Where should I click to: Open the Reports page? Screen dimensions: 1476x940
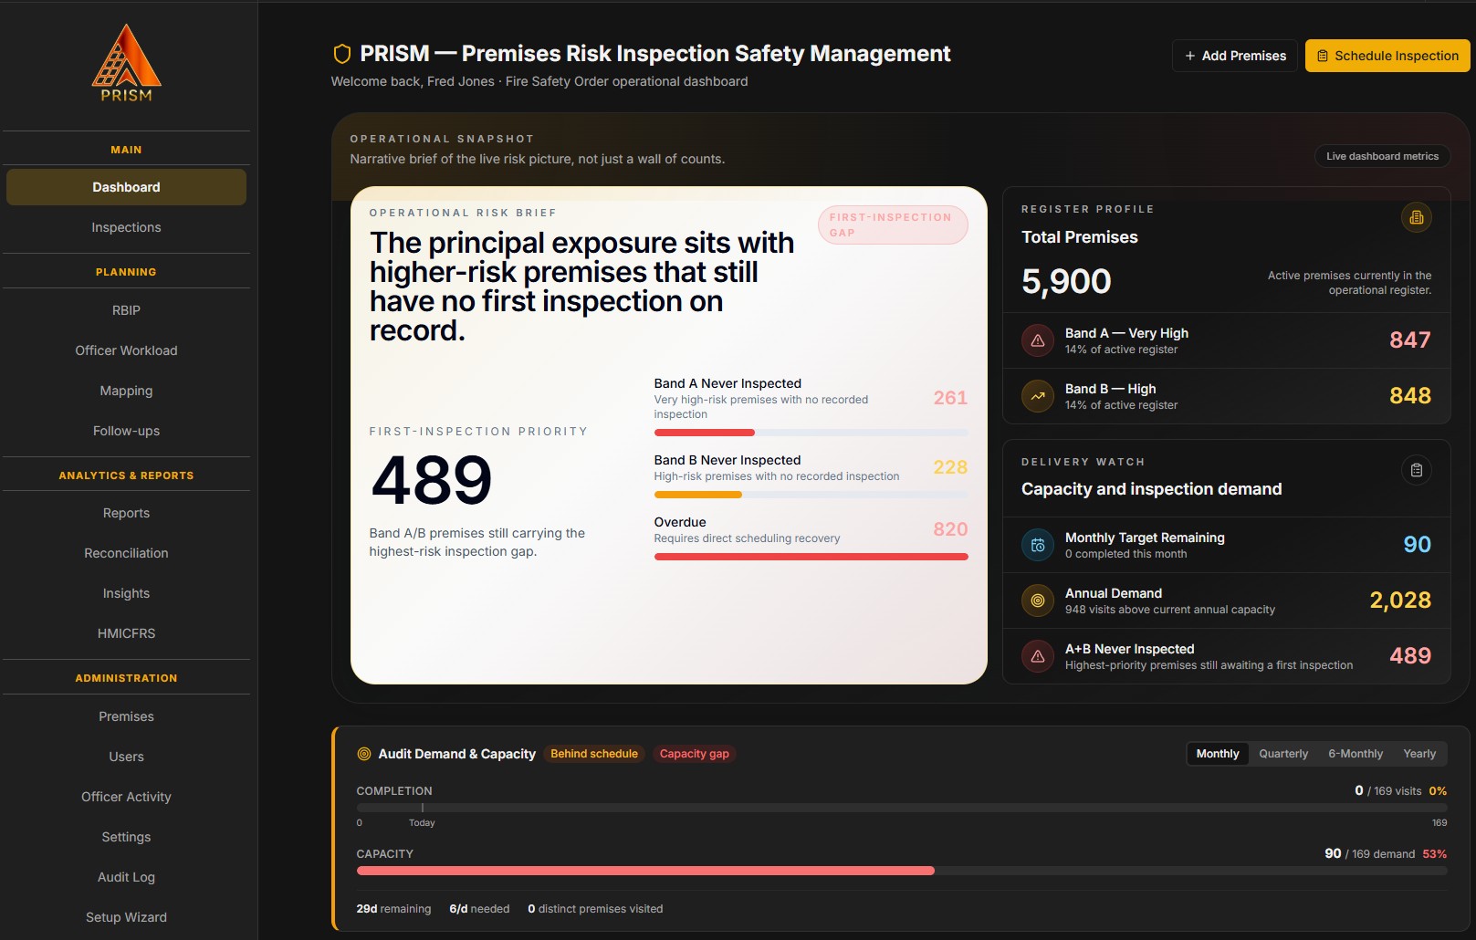[126, 513]
